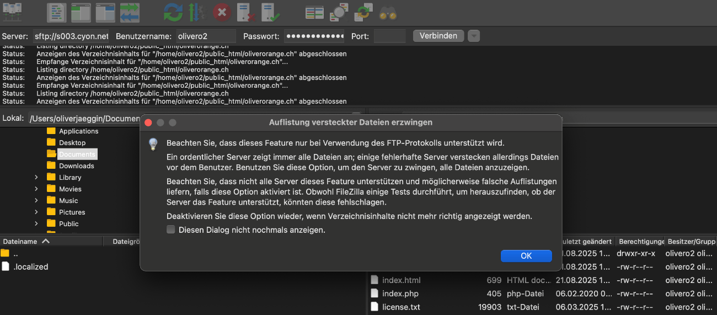Sort by Dateiname column header
The height and width of the screenshot is (315, 717).
[51, 241]
